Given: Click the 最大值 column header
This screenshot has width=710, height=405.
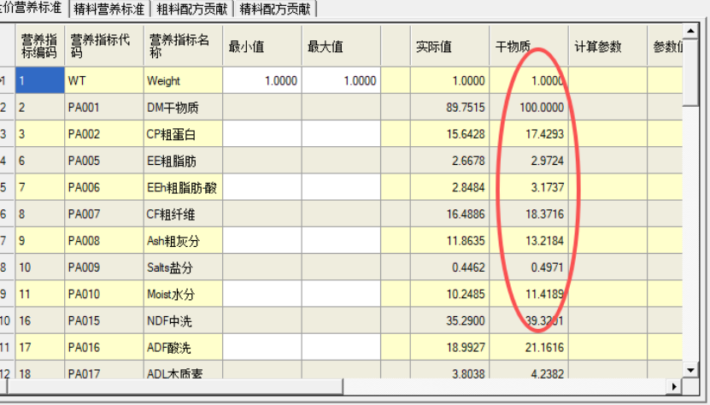Looking at the screenshot, I should pos(342,46).
